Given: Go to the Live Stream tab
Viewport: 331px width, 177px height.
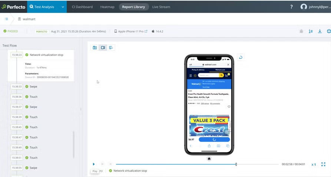Looking at the screenshot, I should [161, 7].
